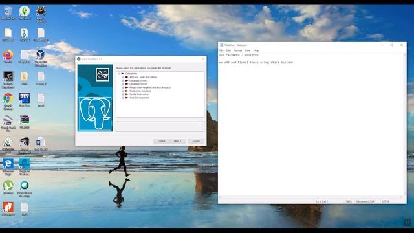
Task: Open Notepad File menu
Action: pyautogui.click(x=221, y=50)
